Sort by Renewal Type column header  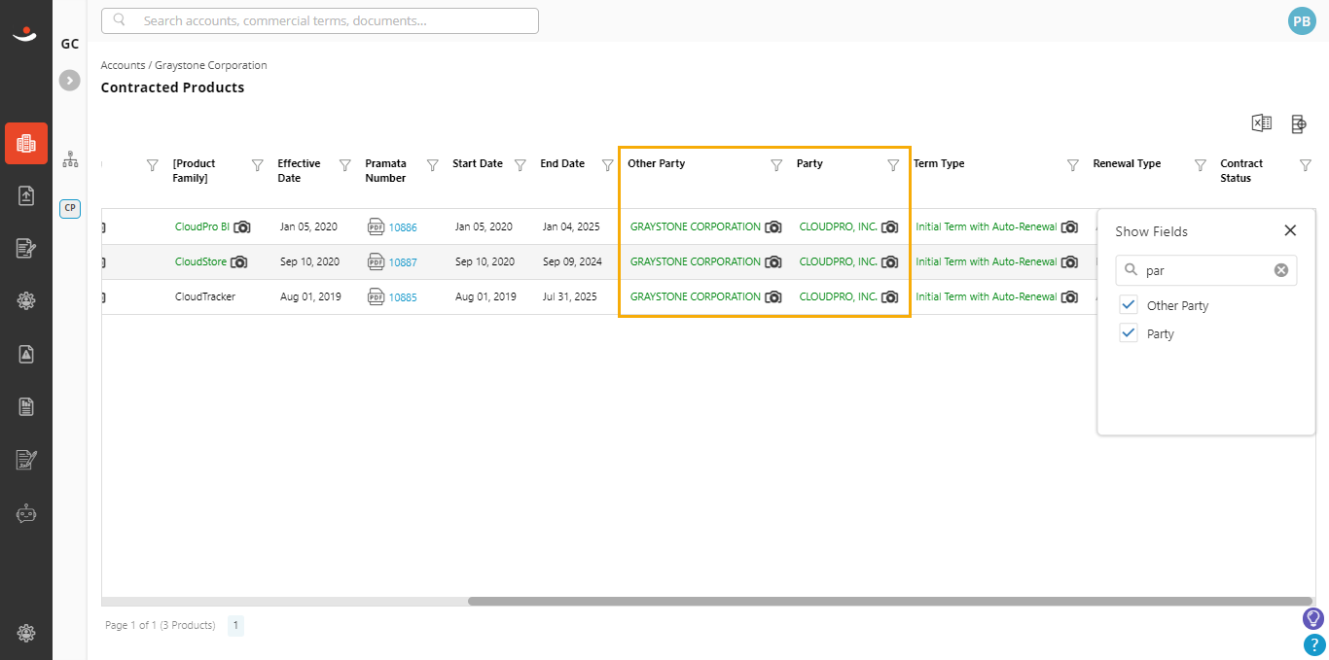coord(1127,163)
